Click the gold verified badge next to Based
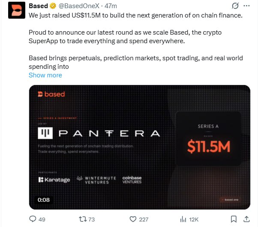The height and width of the screenshot is (227, 258). 53,6
